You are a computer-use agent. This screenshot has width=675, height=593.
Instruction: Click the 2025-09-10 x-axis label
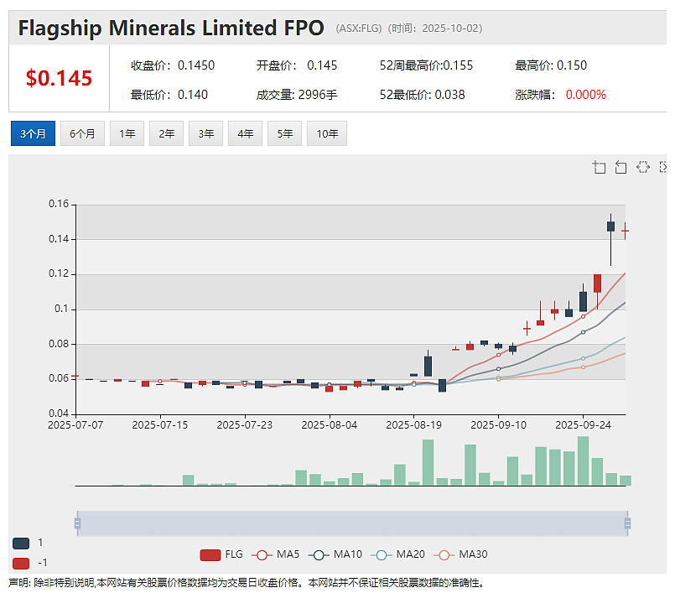click(x=499, y=425)
